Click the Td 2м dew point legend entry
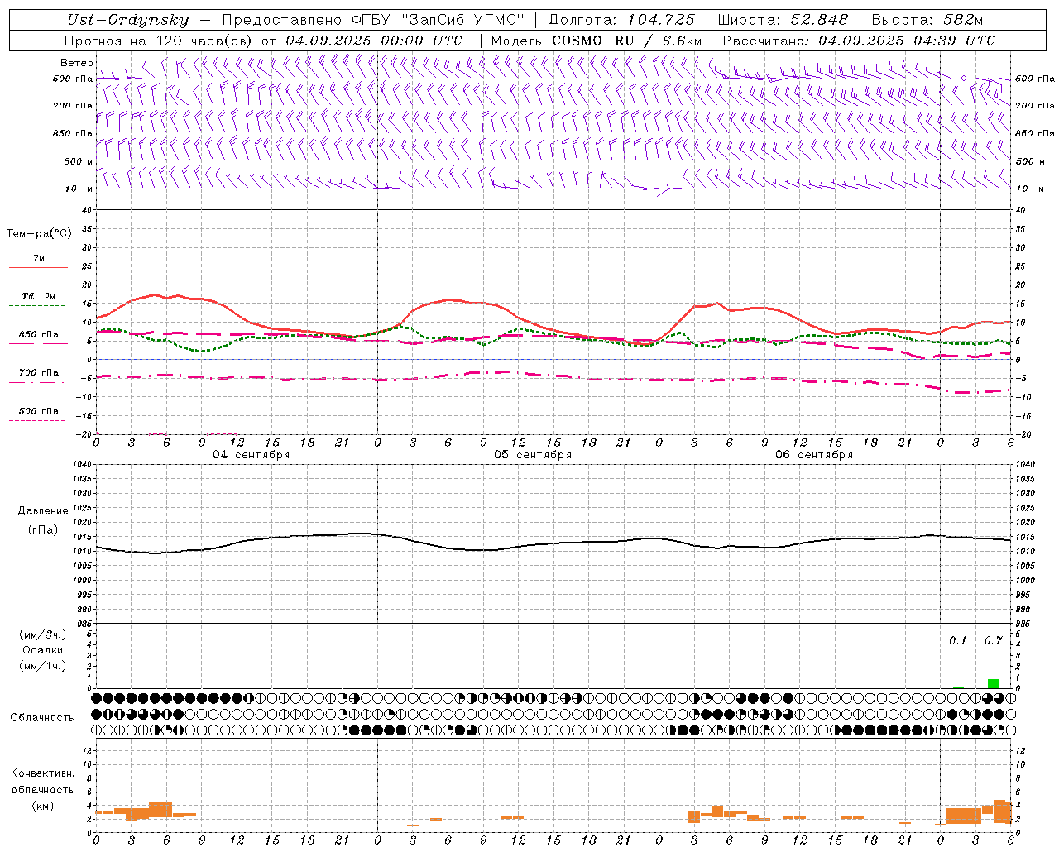This screenshot has width=1059, height=847. pos(39,296)
